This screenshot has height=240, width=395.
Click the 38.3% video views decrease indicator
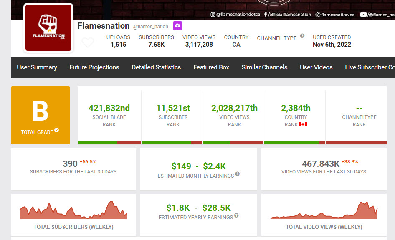point(349,162)
